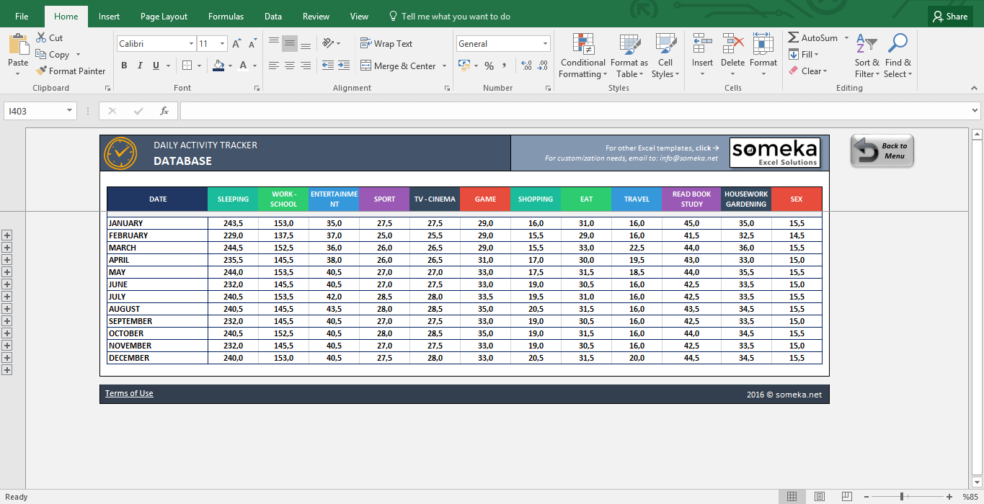Toggle Wrap Text on selected cell
The width and height of the screenshot is (984, 504).
pos(386,44)
